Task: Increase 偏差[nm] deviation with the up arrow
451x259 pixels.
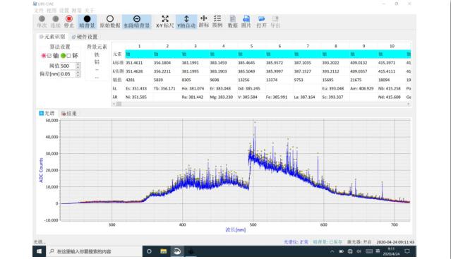Action: [x=78, y=73]
